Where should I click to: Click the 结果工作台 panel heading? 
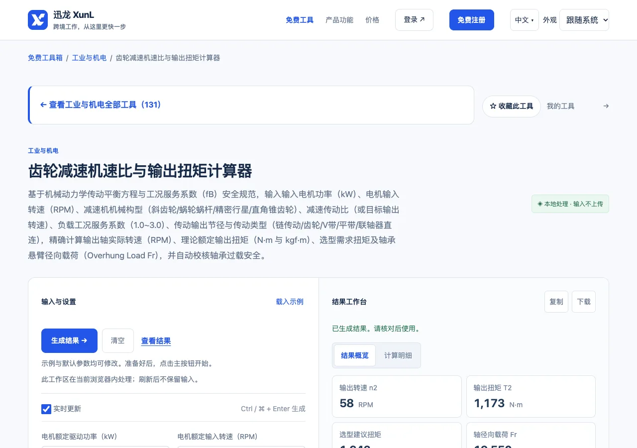click(x=349, y=302)
